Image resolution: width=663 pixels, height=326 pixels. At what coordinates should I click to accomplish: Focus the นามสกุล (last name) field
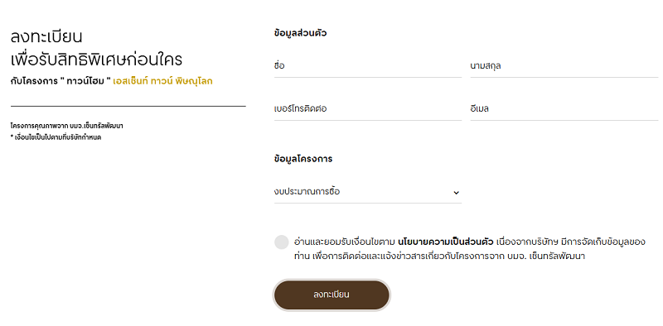(x=564, y=66)
